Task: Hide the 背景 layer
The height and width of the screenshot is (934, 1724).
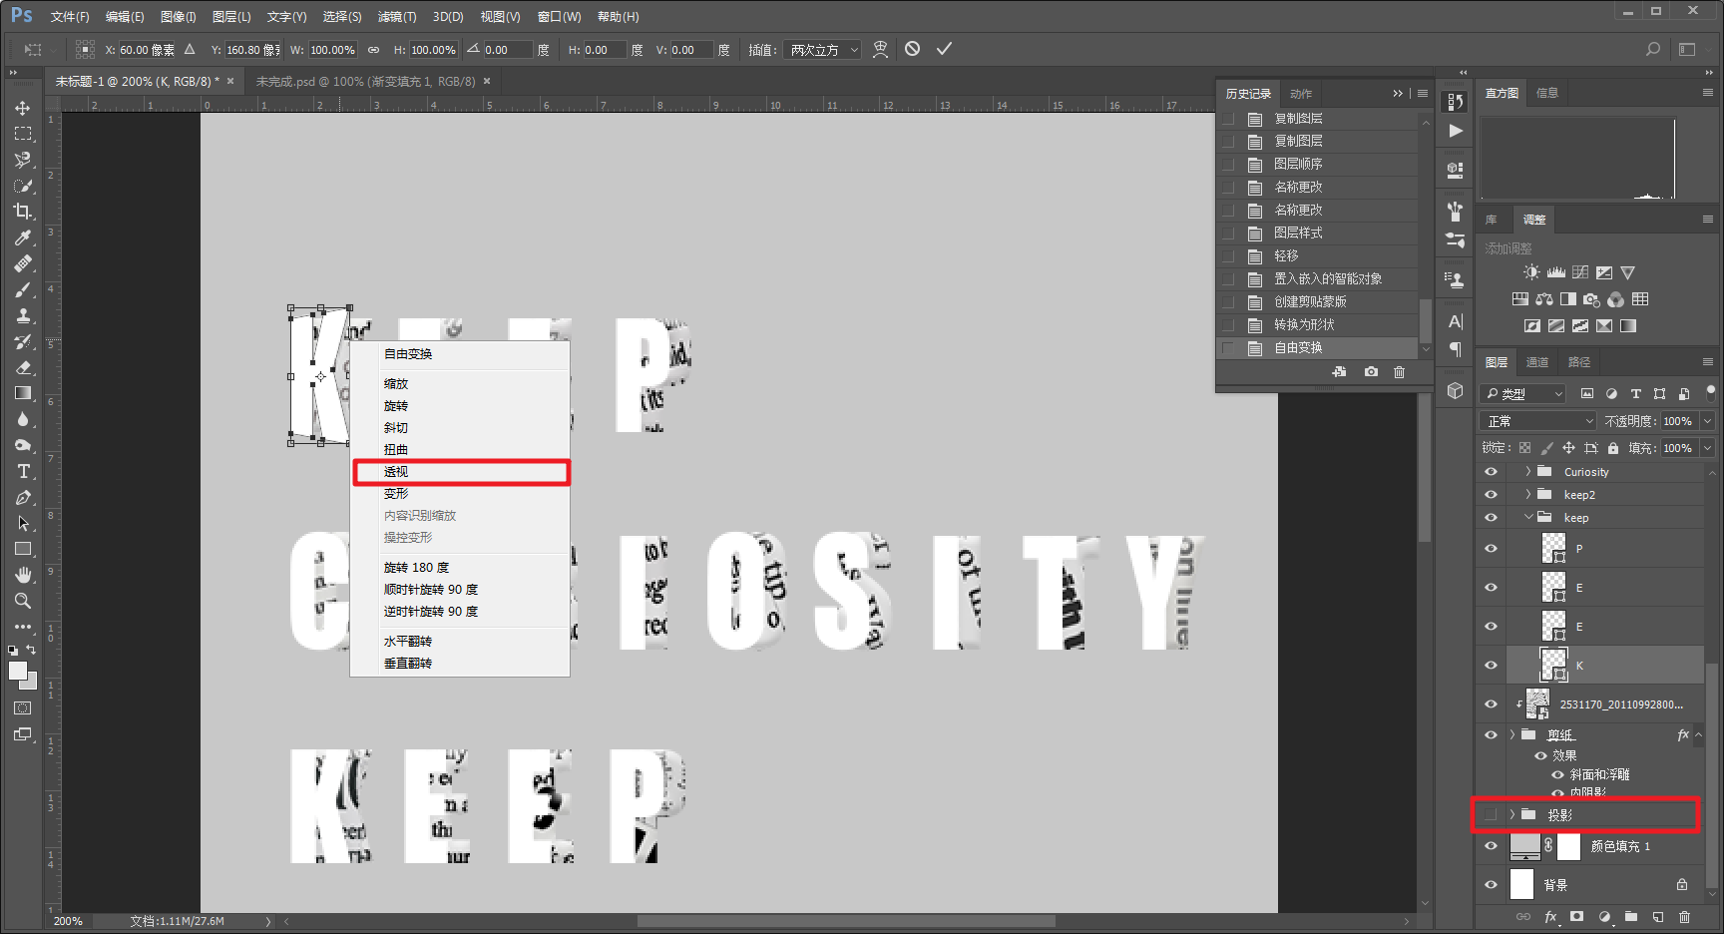Action: [1491, 885]
